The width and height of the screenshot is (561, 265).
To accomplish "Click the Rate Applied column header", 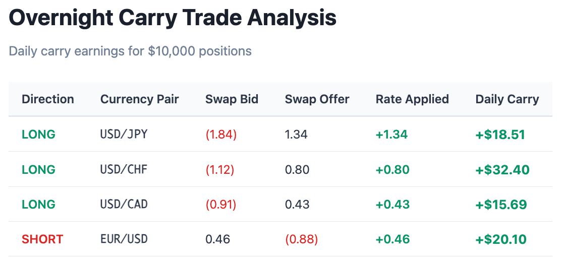I will tap(412, 99).
